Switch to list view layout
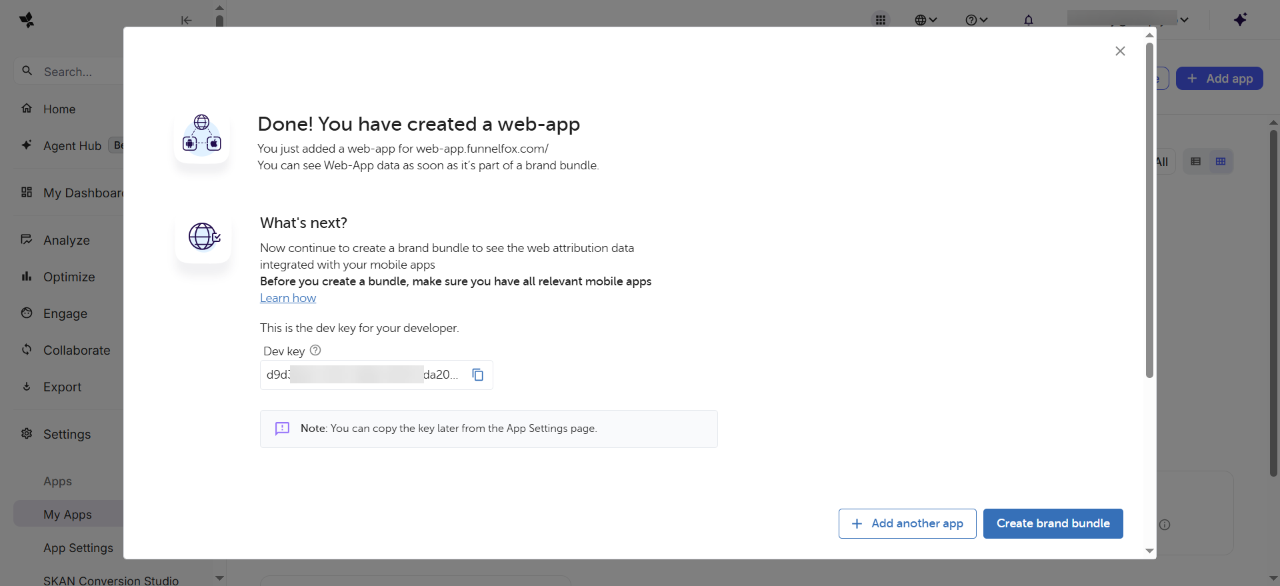 1196,161
